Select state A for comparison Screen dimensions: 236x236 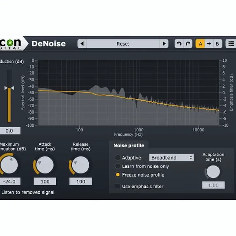(200, 44)
